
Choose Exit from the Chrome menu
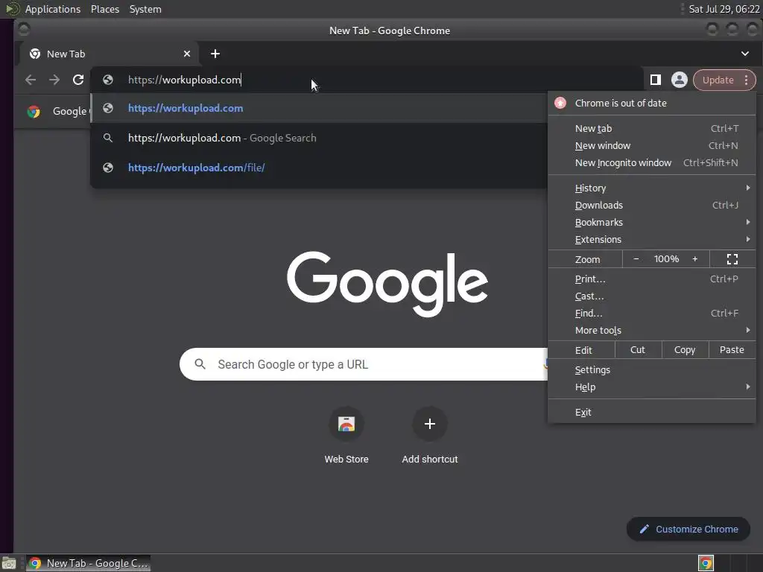(652, 412)
